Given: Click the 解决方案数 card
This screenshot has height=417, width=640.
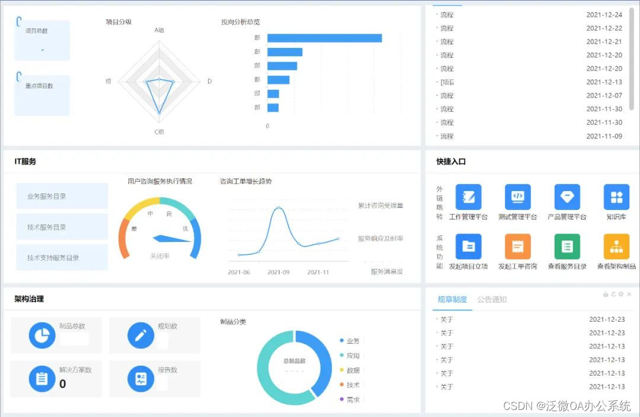Looking at the screenshot, I should [x=56, y=379].
